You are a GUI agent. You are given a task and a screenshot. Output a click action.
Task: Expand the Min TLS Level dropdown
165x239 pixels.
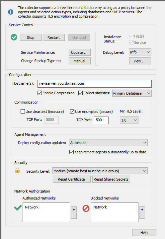(129, 120)
